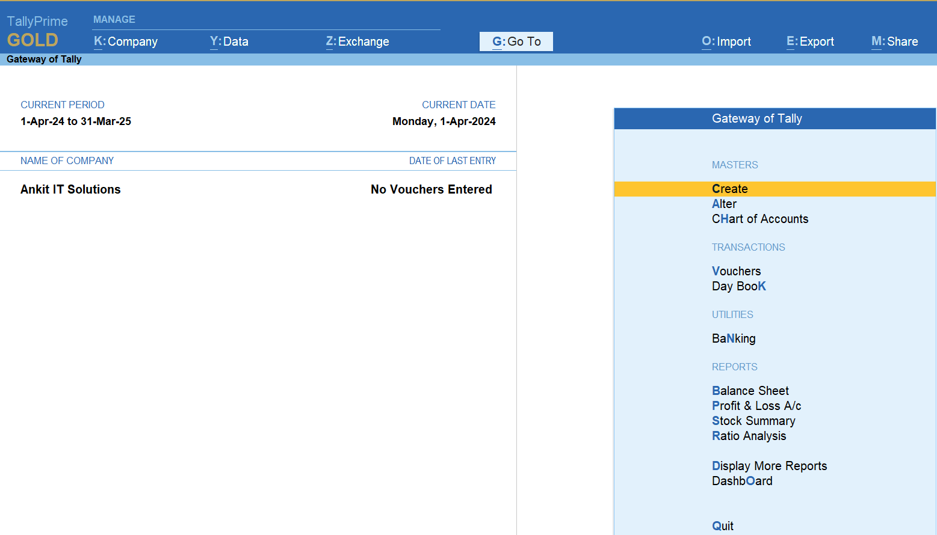This screenshot has width=937, height=535.
Task: Click the Go To button
Action: pyautogui.click(x=516, y=41)
